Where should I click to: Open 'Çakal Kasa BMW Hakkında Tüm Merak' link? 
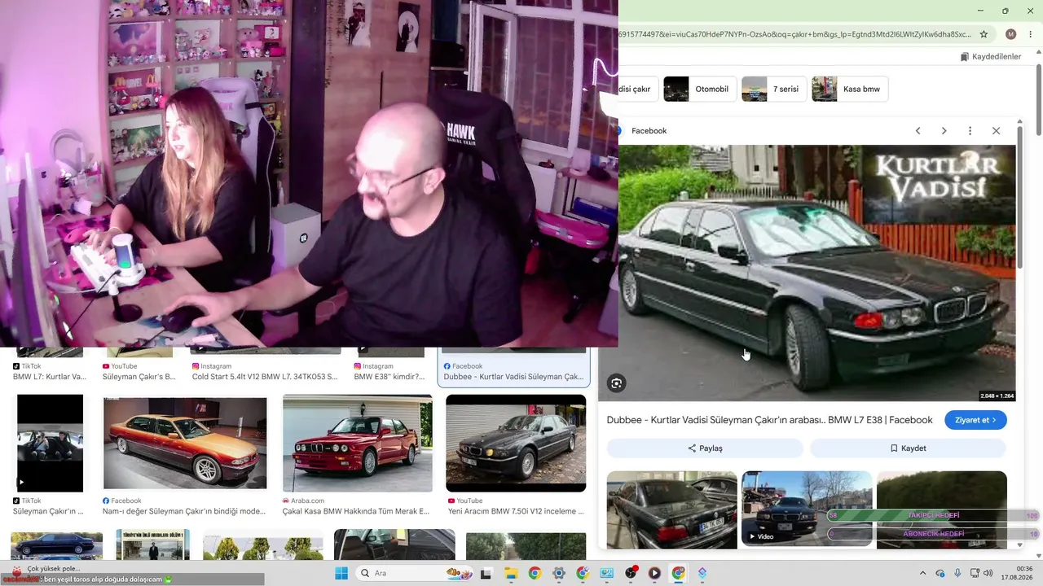tap(355, 511)
